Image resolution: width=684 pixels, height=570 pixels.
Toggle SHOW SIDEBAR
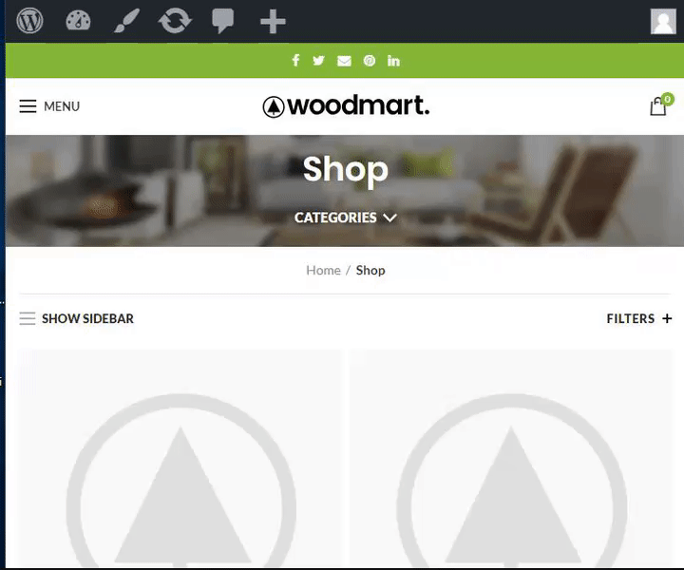tap(77, 318)
